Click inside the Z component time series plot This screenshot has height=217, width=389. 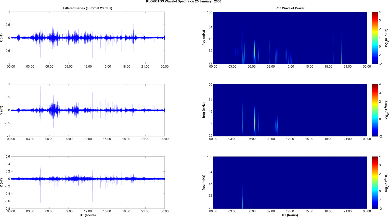88,183
